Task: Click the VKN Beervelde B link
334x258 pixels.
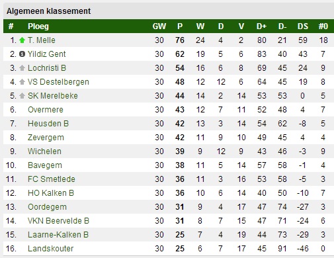Action: 58,221
